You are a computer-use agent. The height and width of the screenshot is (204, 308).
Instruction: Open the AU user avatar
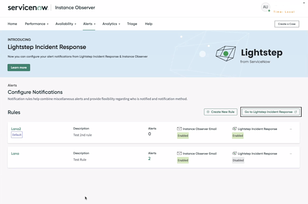(x=265, y=7)
